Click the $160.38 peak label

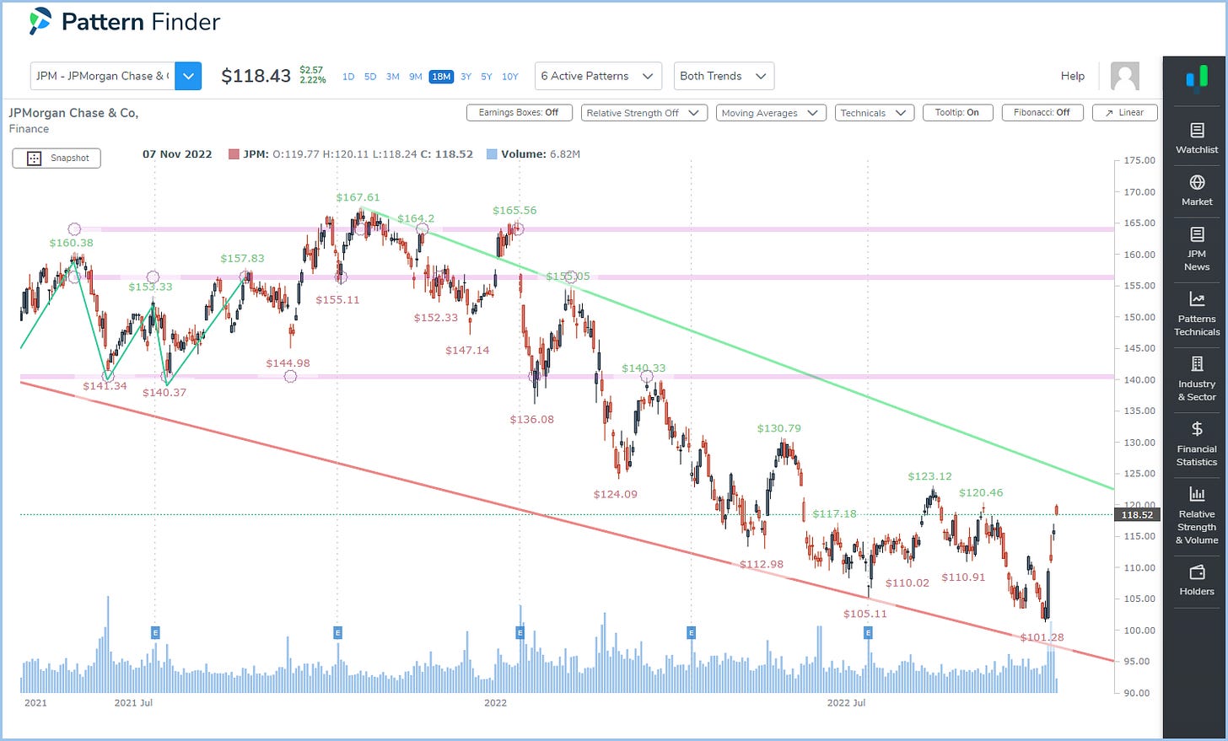point(72,243)
